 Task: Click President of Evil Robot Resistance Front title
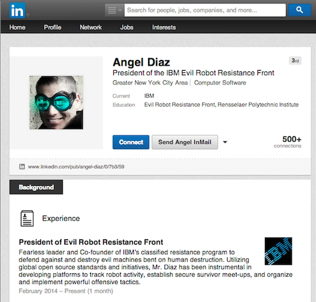pos(91,242)
